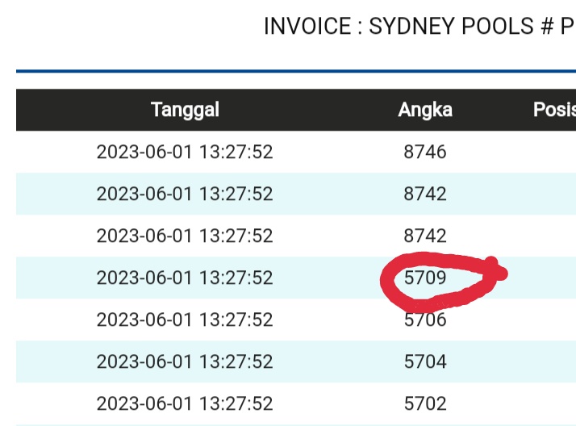Click the number 5706 in the Angka column
The image size is (576, 426).
coord(425,320)
